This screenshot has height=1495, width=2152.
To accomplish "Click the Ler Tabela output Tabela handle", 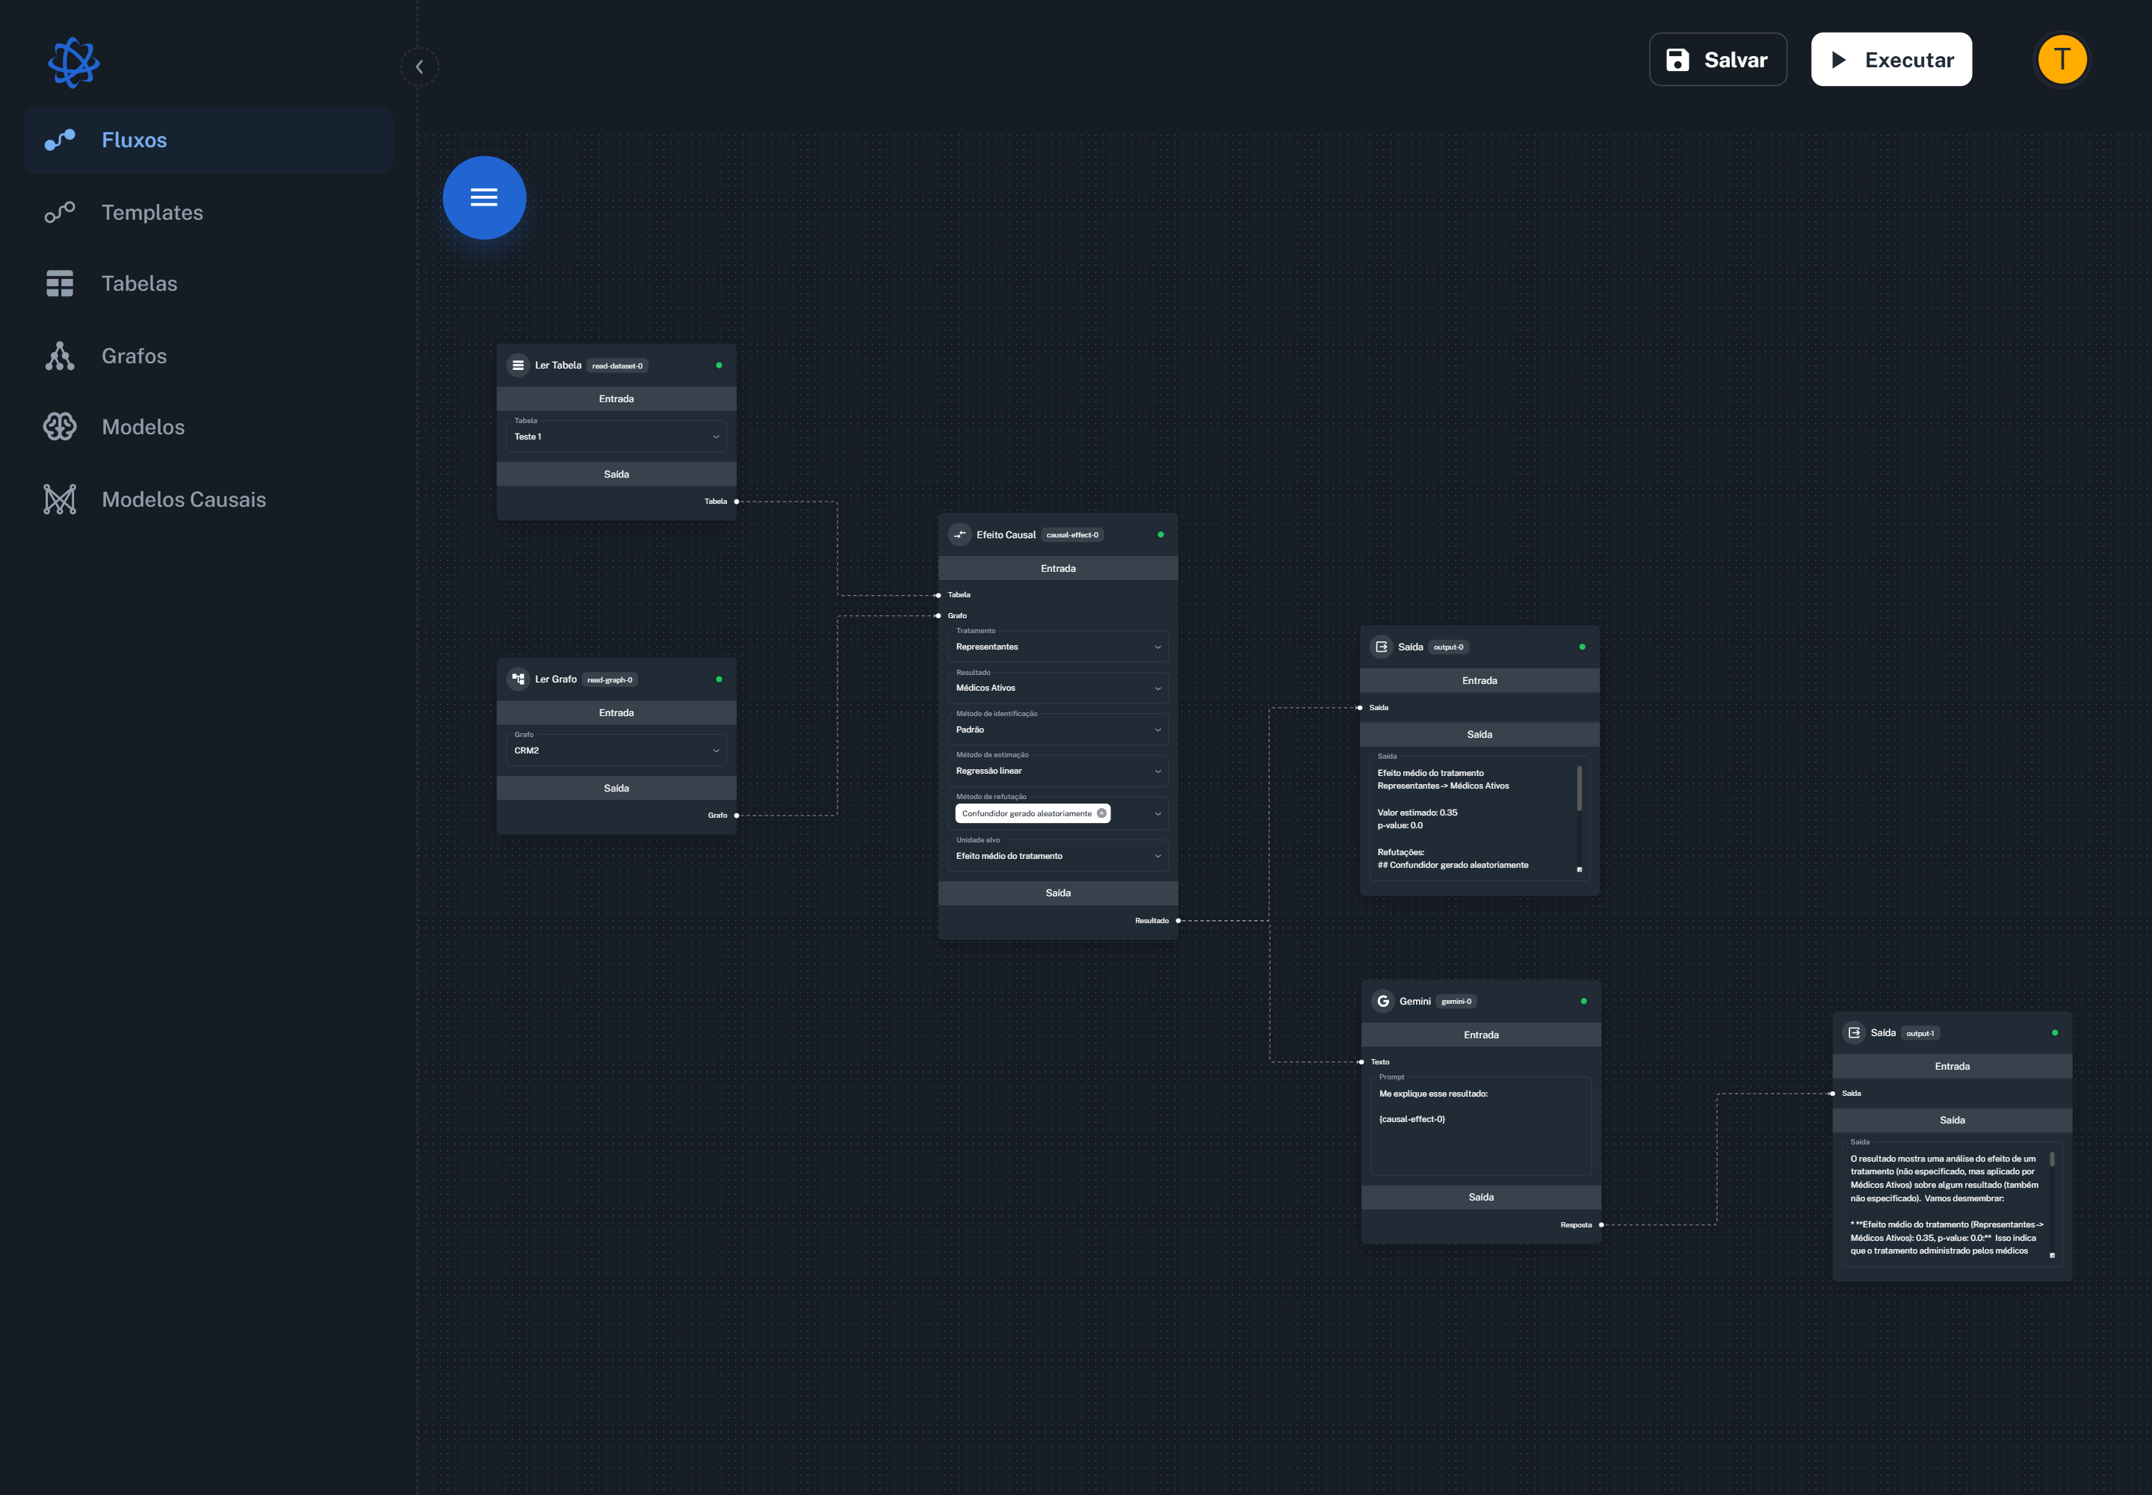I will (737, 502).
